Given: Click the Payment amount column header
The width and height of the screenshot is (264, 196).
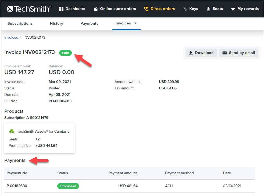Looking at the screenshot, I should tap(123, 173).
